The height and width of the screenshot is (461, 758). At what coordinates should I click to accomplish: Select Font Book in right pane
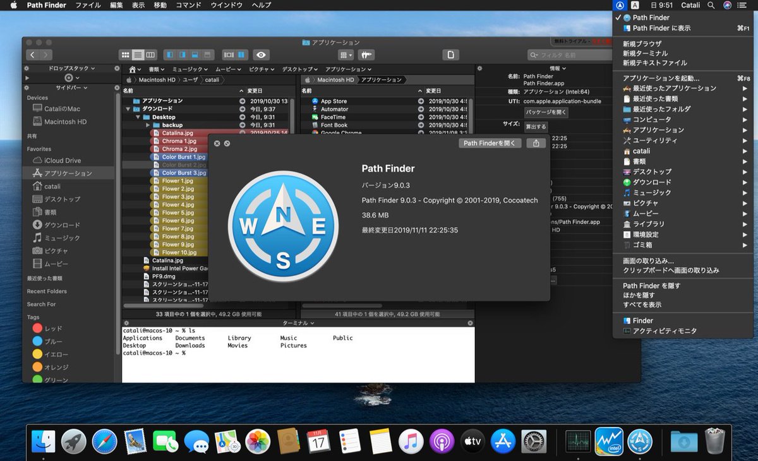coord(334,125)
